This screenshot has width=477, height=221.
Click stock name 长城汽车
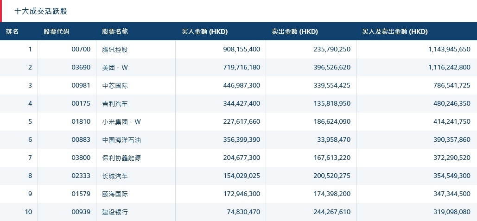115,176
